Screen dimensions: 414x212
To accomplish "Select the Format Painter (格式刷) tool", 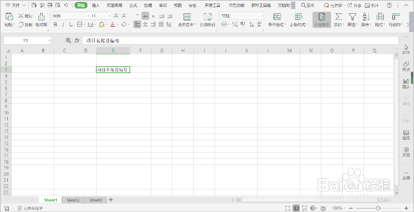I will click(x=41, y=20).
